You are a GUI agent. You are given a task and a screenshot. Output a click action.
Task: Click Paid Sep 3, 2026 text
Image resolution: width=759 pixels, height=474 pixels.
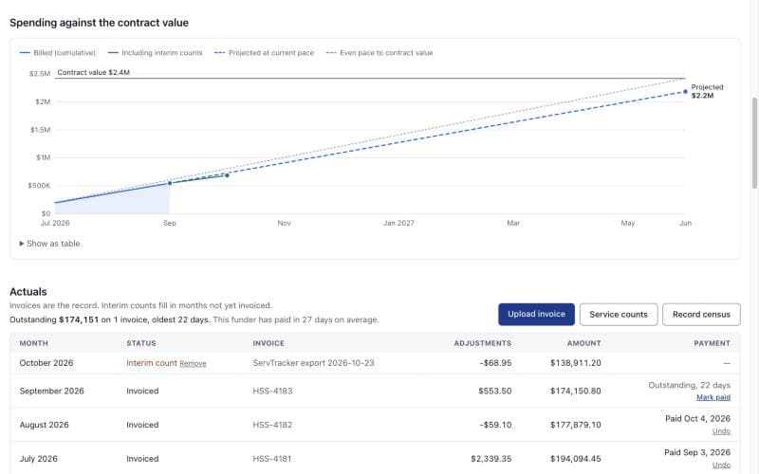[697, 453]
